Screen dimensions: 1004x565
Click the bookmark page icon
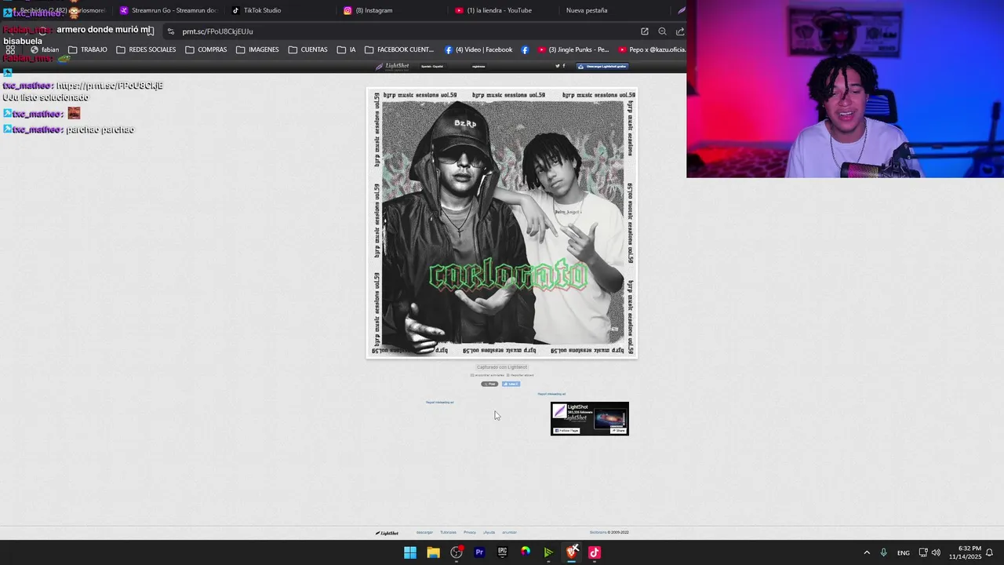[x=151, y=31]
